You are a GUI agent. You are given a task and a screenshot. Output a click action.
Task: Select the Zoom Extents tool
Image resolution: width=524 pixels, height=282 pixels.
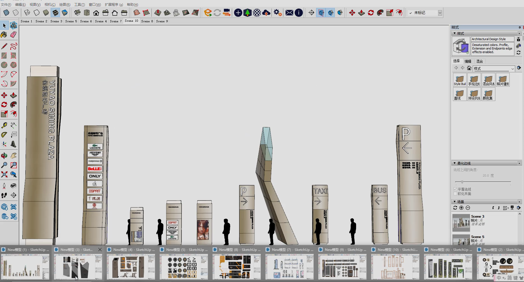(x=4, y=174)
